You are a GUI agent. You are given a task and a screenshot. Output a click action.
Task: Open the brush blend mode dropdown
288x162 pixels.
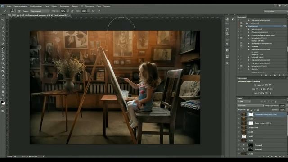pos(40,11)
